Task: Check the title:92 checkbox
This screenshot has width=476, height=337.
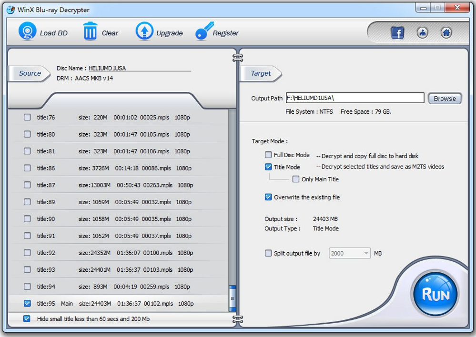Action: [27, 253]
